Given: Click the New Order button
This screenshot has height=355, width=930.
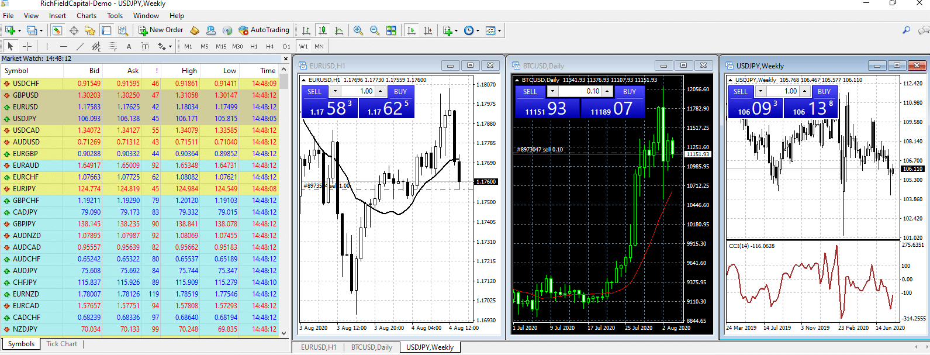Looking at the screenshot, I should coord(161,30).
